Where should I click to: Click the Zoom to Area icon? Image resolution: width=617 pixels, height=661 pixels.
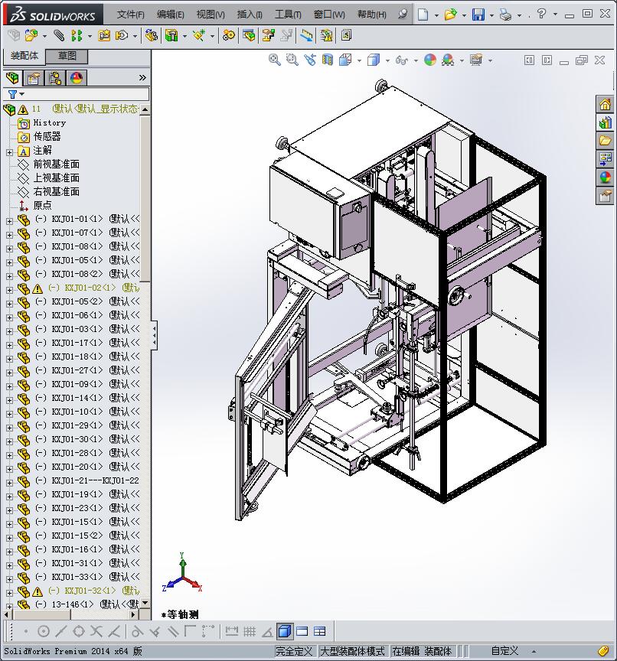click(x=292, y=60)
